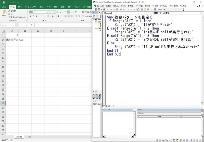Screen dimensions: 204x142
Task: Click the Borders icon in Excel ribbon
Action: [42, 16]
